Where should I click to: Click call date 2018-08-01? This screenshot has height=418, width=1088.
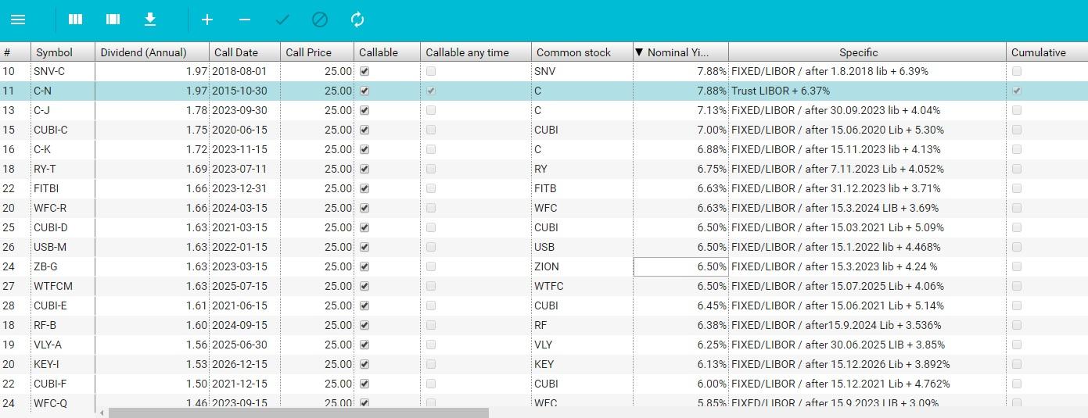pos(245,71)
